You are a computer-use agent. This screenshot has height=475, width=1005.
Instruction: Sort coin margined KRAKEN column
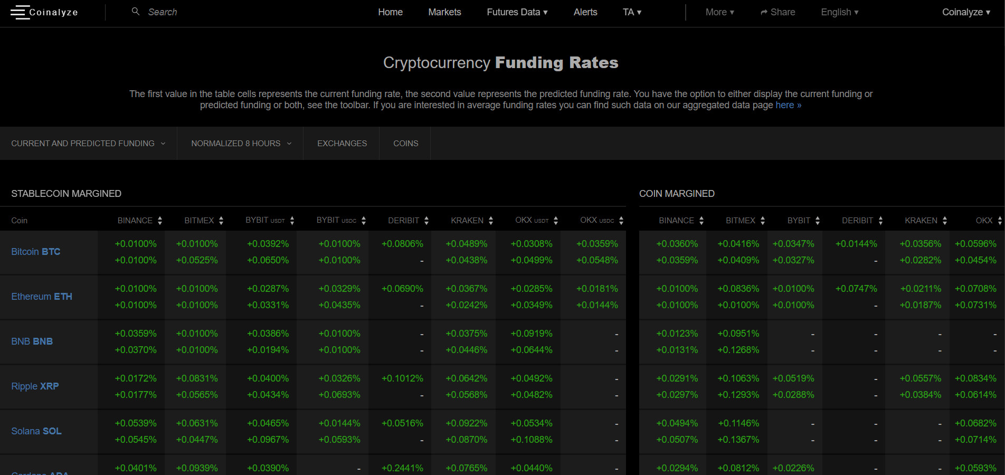[945, 221]
